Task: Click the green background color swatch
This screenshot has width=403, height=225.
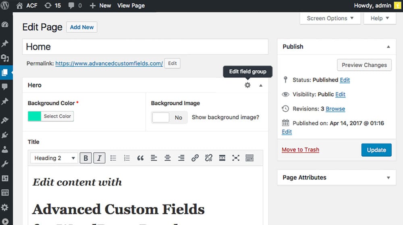Action: (34, 117)
